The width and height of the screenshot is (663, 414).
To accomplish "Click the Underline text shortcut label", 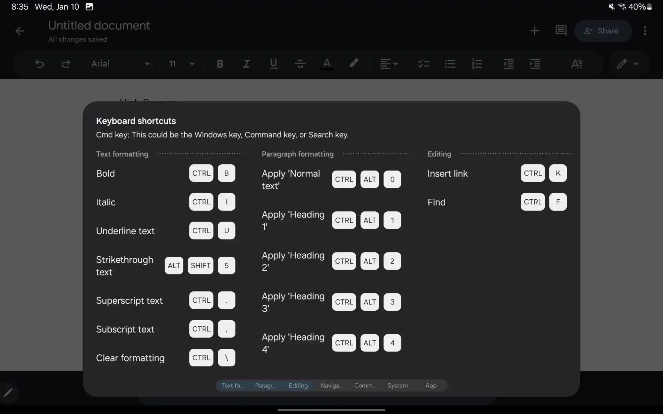I will tap(125, 231).
